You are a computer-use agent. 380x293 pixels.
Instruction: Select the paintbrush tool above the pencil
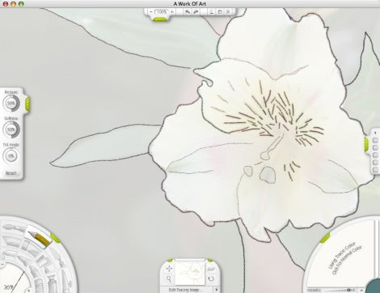point(13,227)
